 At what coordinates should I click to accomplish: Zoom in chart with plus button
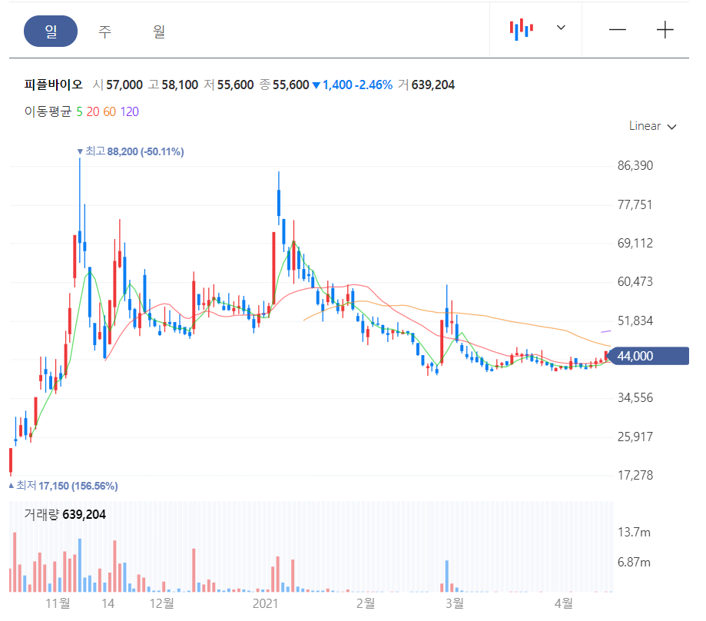coord(665,30)
